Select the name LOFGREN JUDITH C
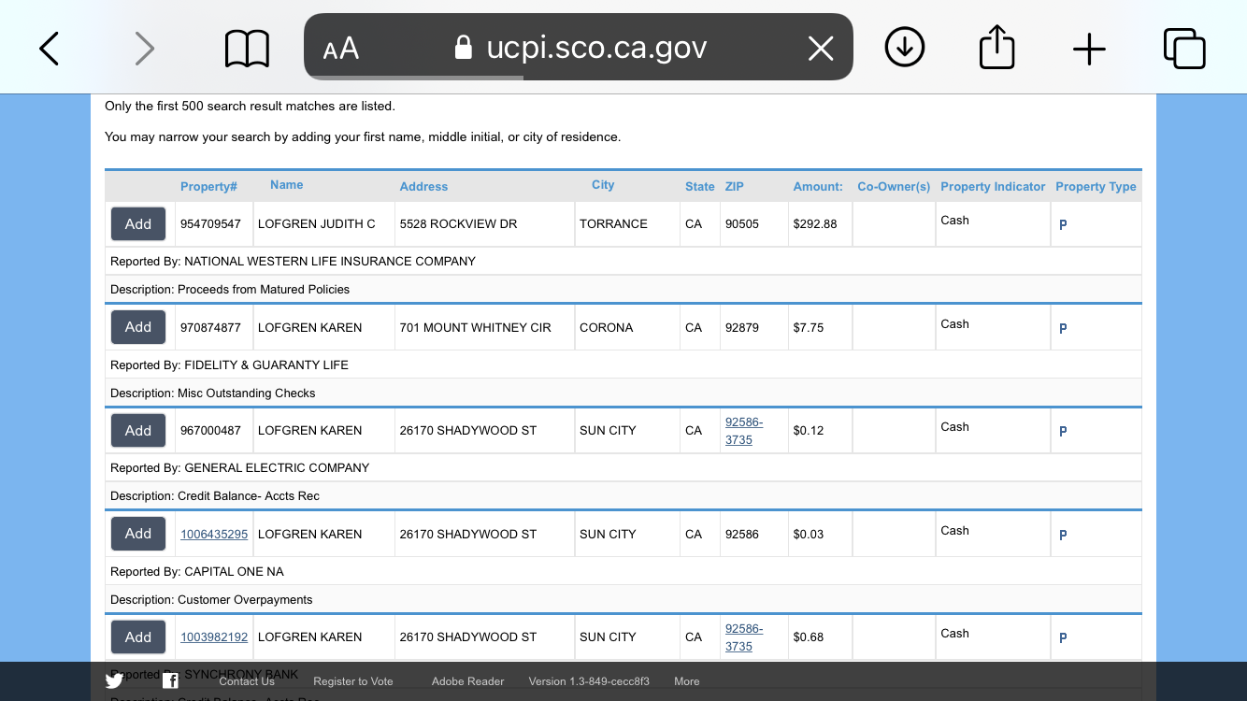 317,224
